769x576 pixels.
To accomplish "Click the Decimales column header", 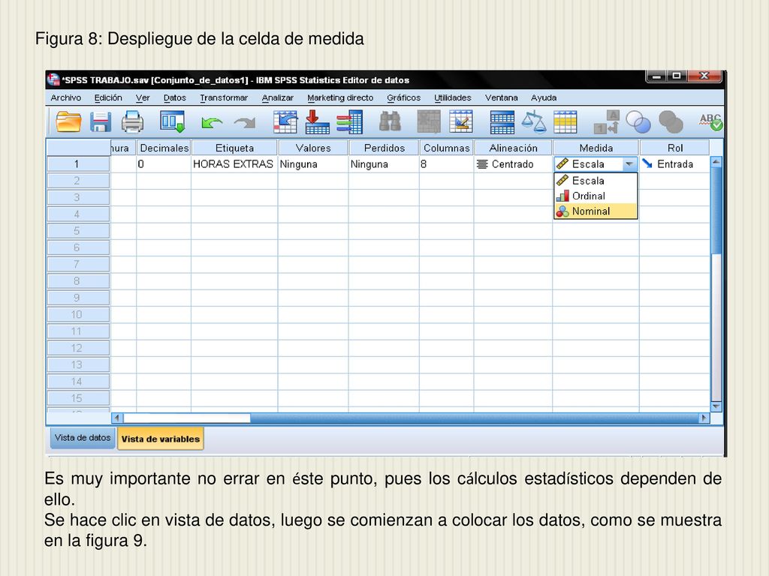I will pos(164,148).
